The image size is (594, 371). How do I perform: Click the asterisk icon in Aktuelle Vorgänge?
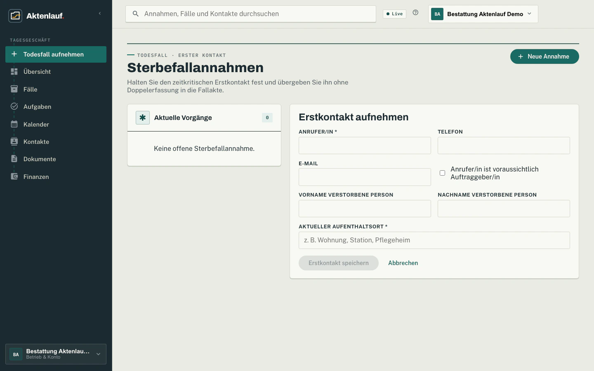click(x=143, y=117)
